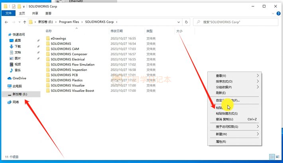Click 刷新(E) in the context menu
This screenshot has width=283, height=163.
point(221,93)
